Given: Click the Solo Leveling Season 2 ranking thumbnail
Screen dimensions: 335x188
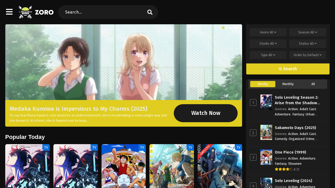Looking at the screenshot, I should tap(266, 102).
